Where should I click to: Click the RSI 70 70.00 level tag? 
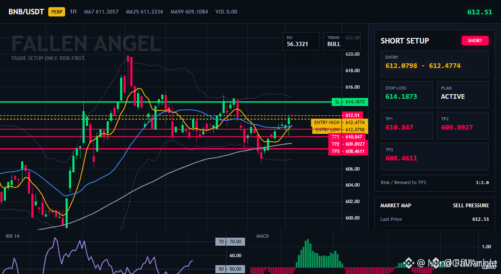(230, 242)
